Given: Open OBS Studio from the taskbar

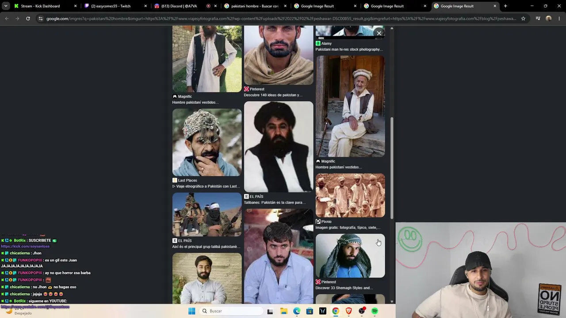Looking at the screenshot, I should (362, 311).
